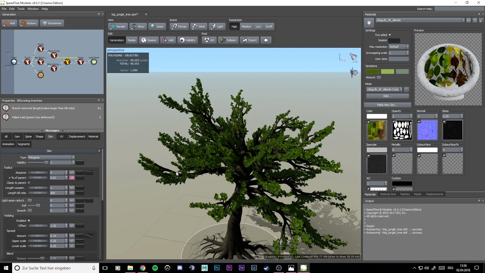This screenshot has height=273, width=485.
Task: Switch edit mode to Nodes
Action: pyautogui.click(x=131, y=40)
